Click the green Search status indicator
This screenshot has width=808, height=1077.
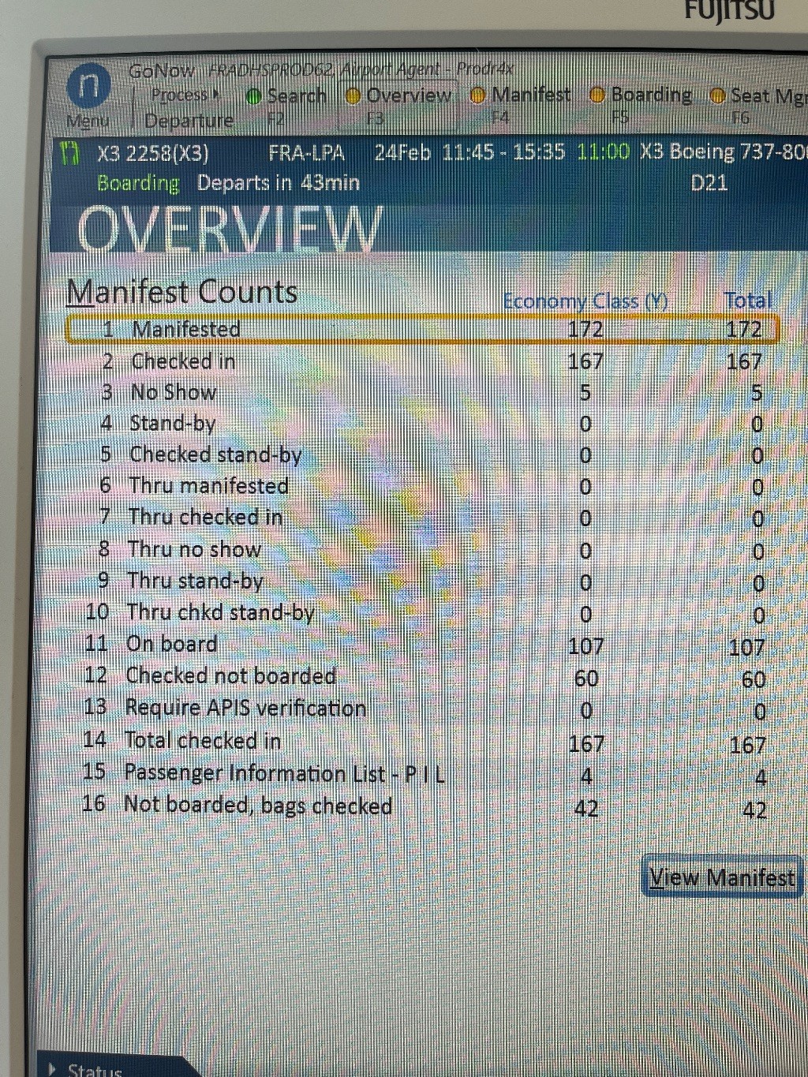[x=253, y=96]
